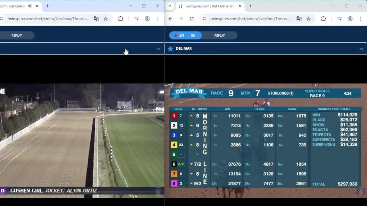Click the left Hawthorne live video feed
This screenshot has width=367, height=206.
click(x=82, y=140)
